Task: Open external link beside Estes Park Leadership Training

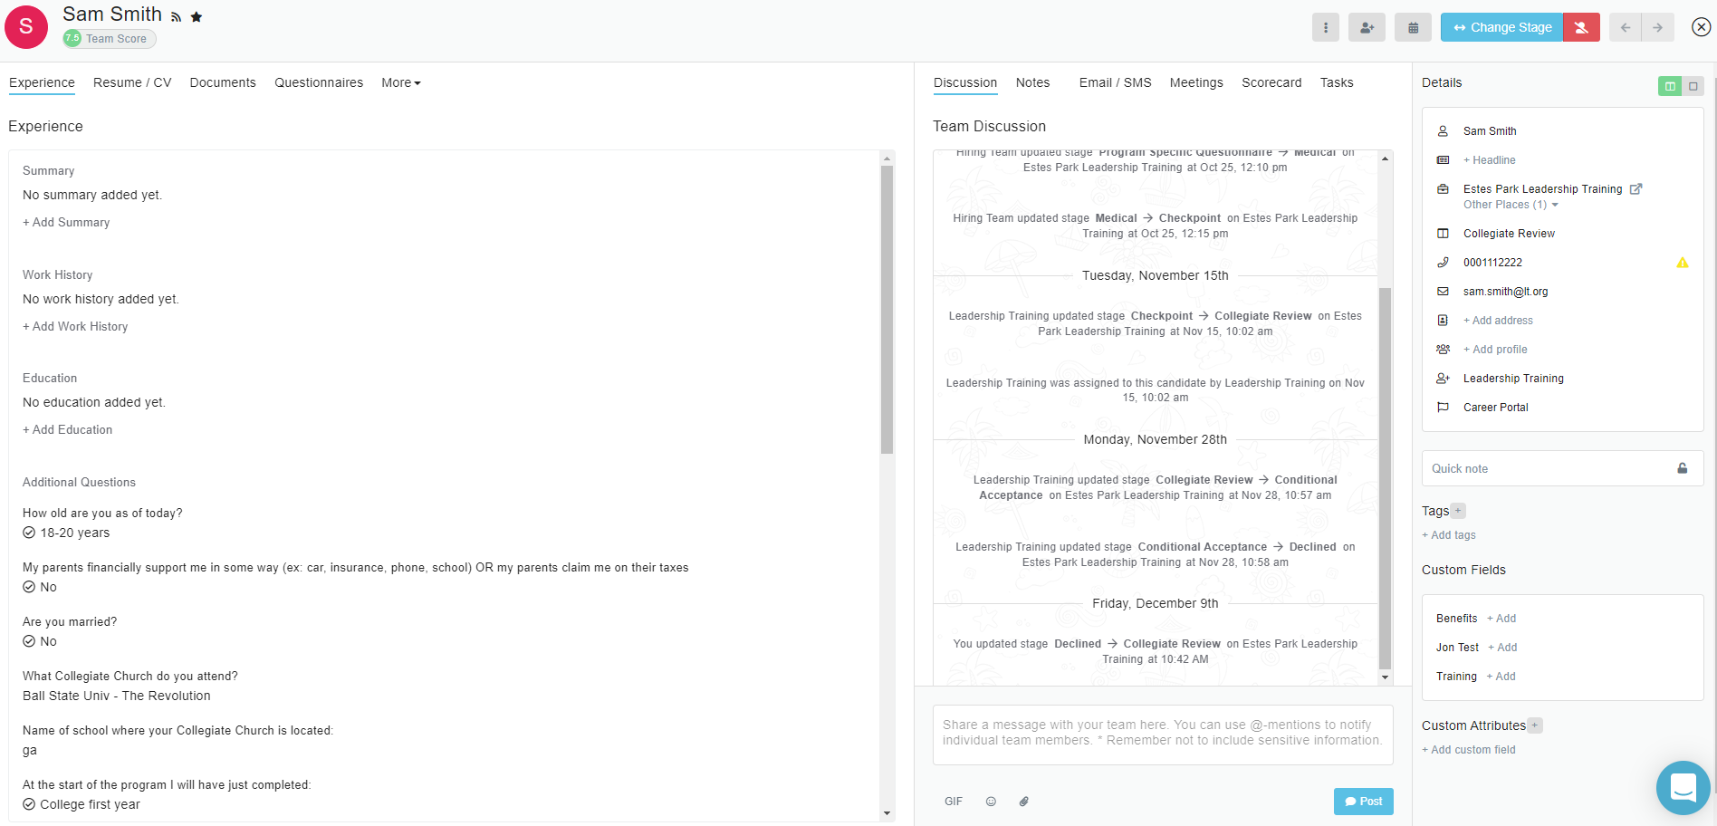Action: pos(1635,189)
